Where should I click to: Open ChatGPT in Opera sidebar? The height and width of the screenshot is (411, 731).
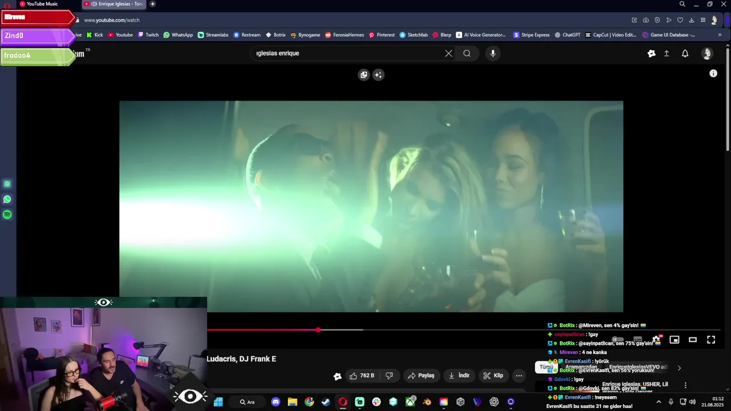coord(7,184)
